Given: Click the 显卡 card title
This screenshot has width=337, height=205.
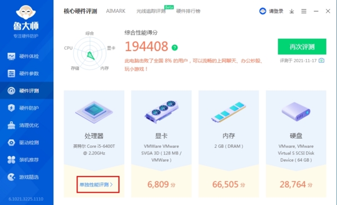Looking at the screenshot, I should click(161, 136).
